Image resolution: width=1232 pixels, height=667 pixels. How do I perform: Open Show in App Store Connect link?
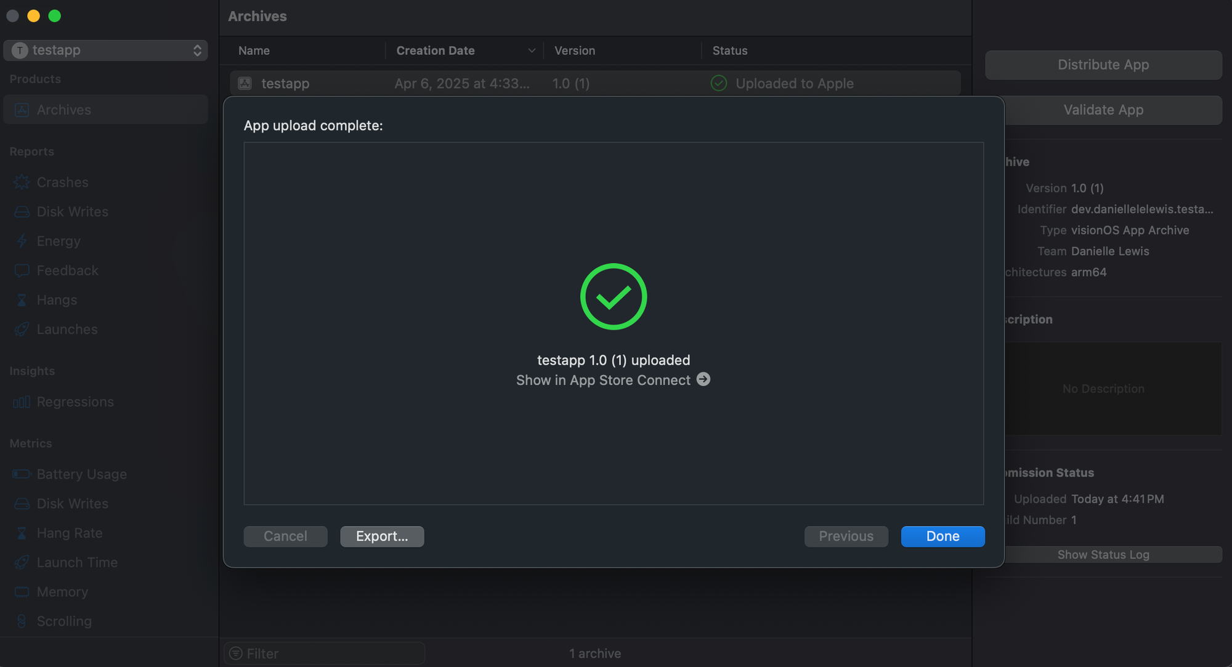coord(603,380)
